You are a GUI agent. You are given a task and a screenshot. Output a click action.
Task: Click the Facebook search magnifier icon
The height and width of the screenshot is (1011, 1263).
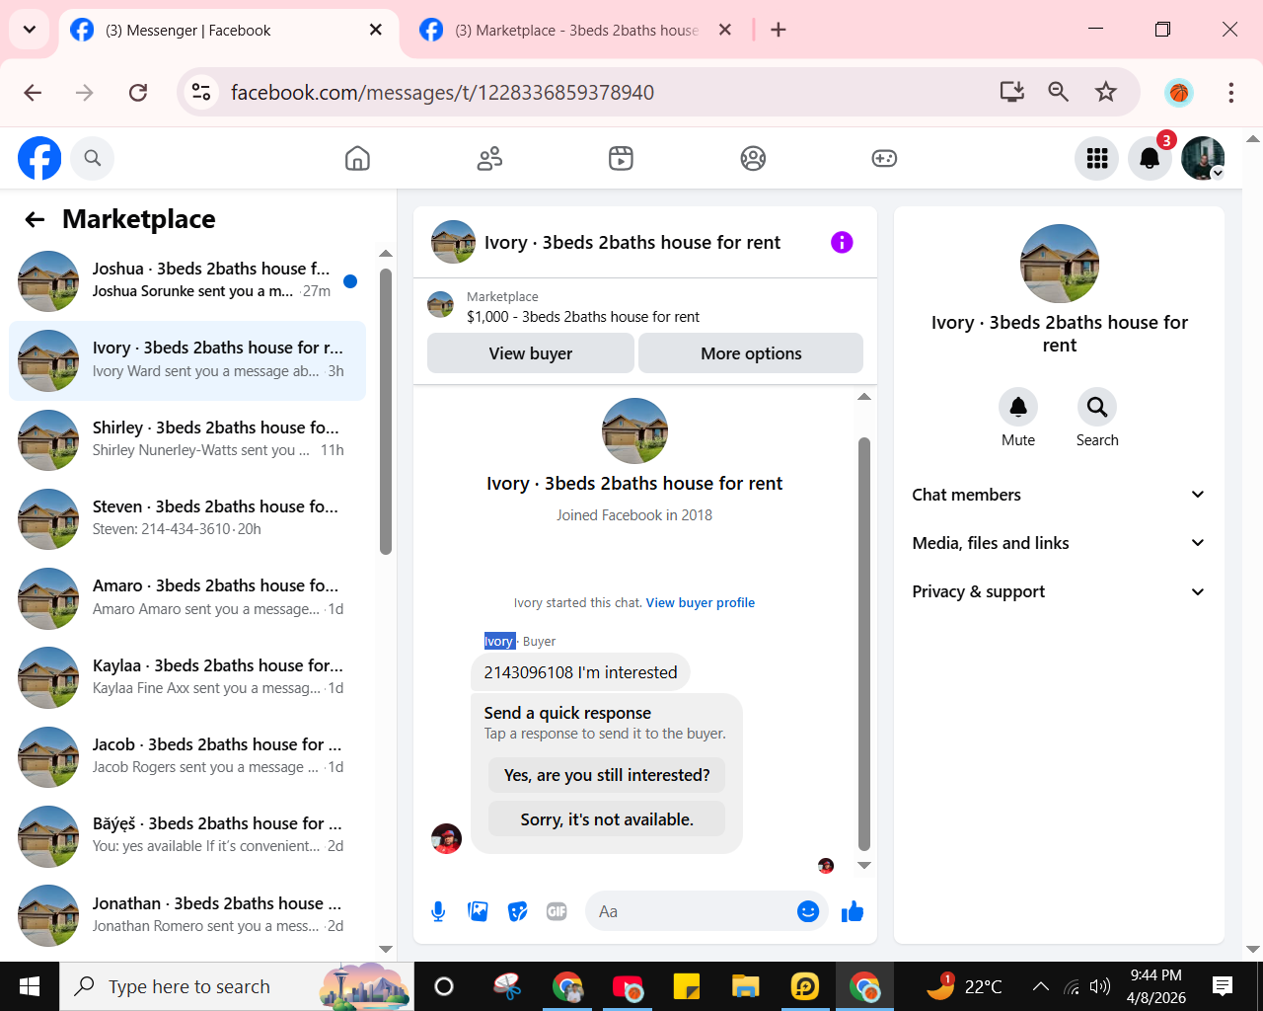click(x=93, y=158)
